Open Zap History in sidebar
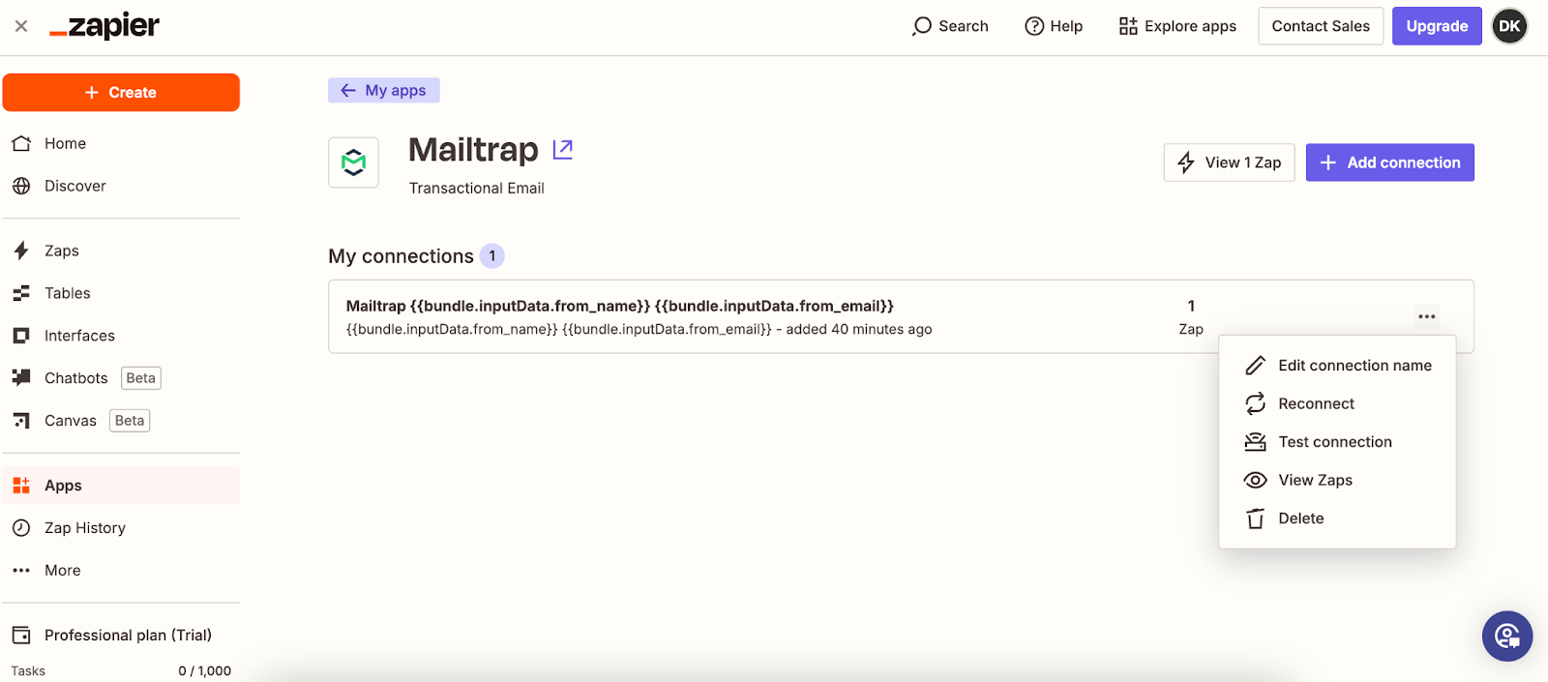This screenshot has width=1548, height=682. pyautogui.click(x=84, y=528)
